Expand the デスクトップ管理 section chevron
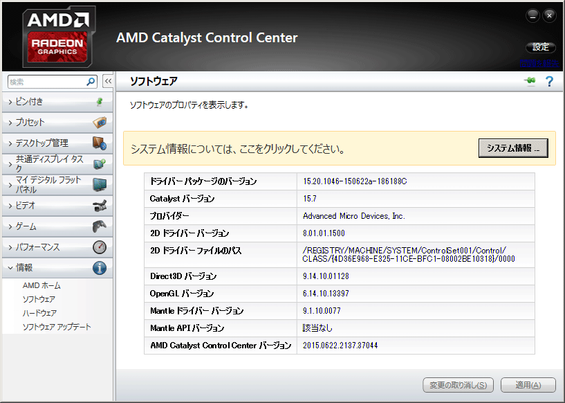 point(10,143)
